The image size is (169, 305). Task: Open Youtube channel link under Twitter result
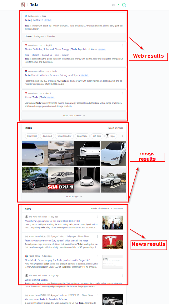51,36
